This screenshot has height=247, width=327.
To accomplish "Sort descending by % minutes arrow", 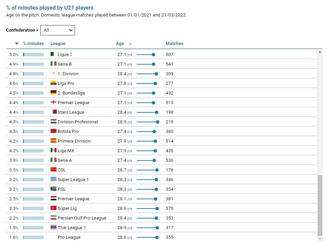I will pos(17,44).
